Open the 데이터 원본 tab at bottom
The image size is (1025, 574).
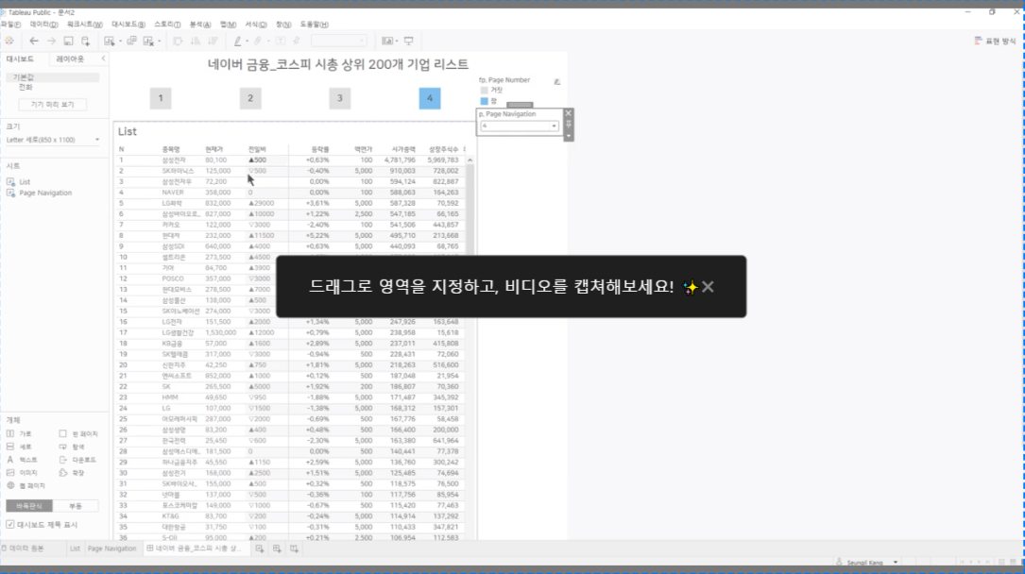23,549
